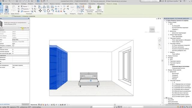
Task: Open the family type selector dropdown
Action: pos(29,23)
